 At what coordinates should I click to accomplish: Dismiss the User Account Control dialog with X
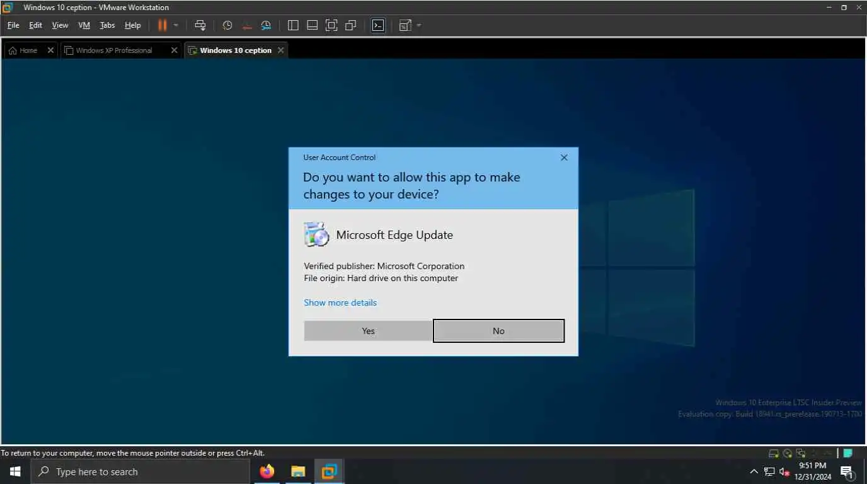(564, 158)
